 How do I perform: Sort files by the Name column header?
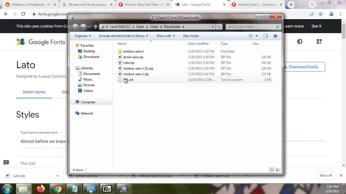point(151,44)
